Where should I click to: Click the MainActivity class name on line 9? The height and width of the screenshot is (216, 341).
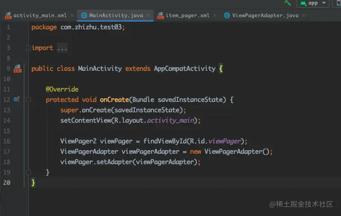(x=100, y=69)
